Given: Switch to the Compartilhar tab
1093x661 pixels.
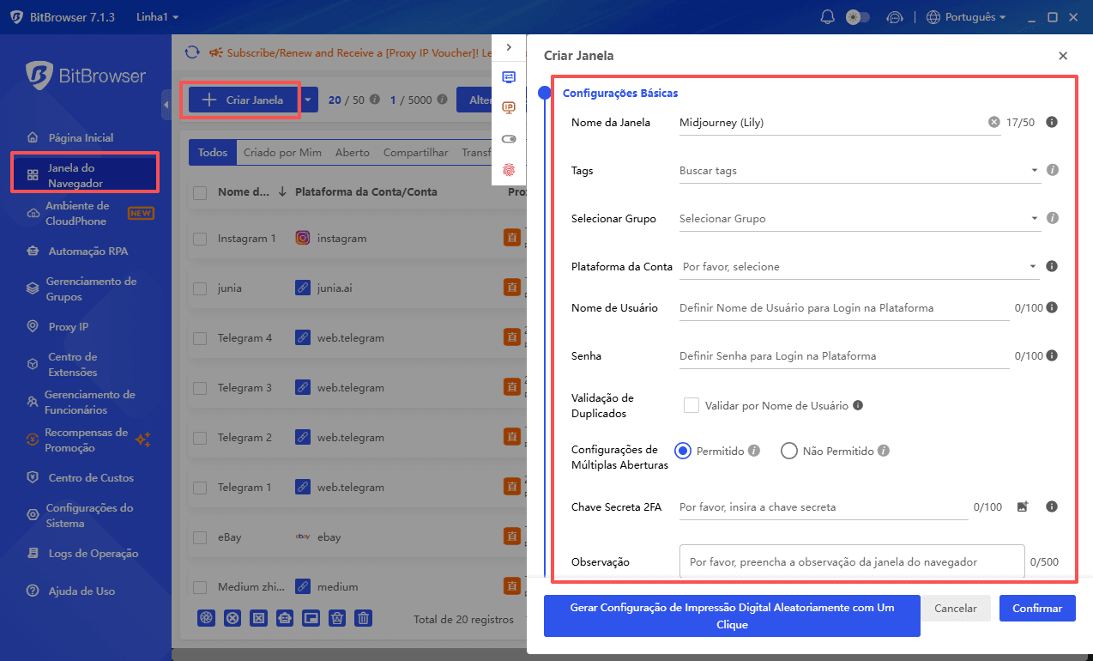Looking at the screenshot, I should [415, 153].
